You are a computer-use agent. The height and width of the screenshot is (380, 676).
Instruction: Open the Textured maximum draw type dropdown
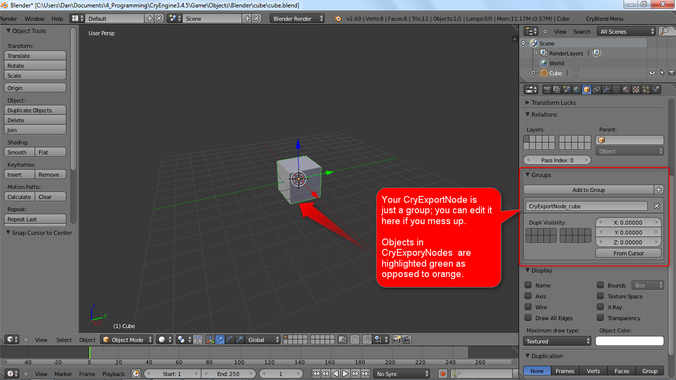[x=557, y=341]
